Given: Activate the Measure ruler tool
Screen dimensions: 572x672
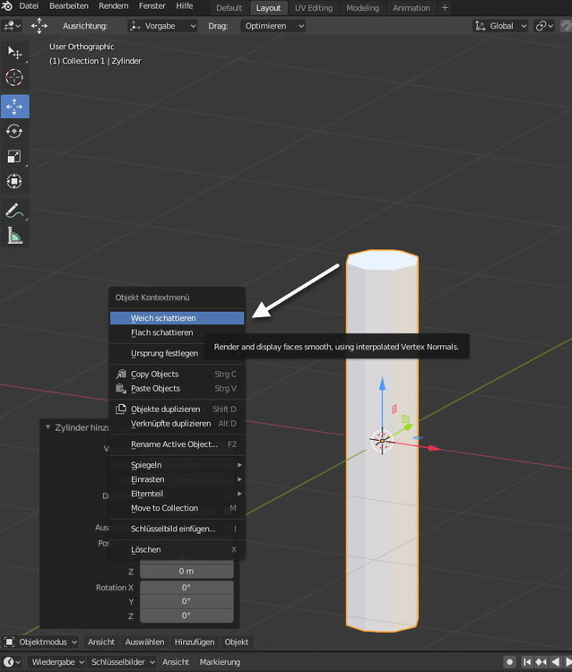Looking at the screenshot, I should pos(14,236).
